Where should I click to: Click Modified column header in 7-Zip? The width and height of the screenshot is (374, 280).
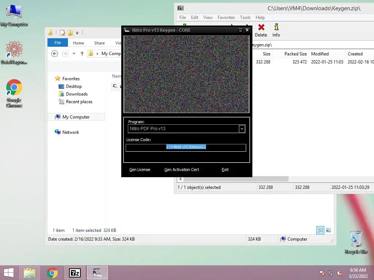(x=327, y=54)
